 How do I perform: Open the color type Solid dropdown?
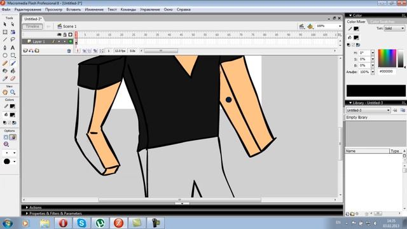394,28
